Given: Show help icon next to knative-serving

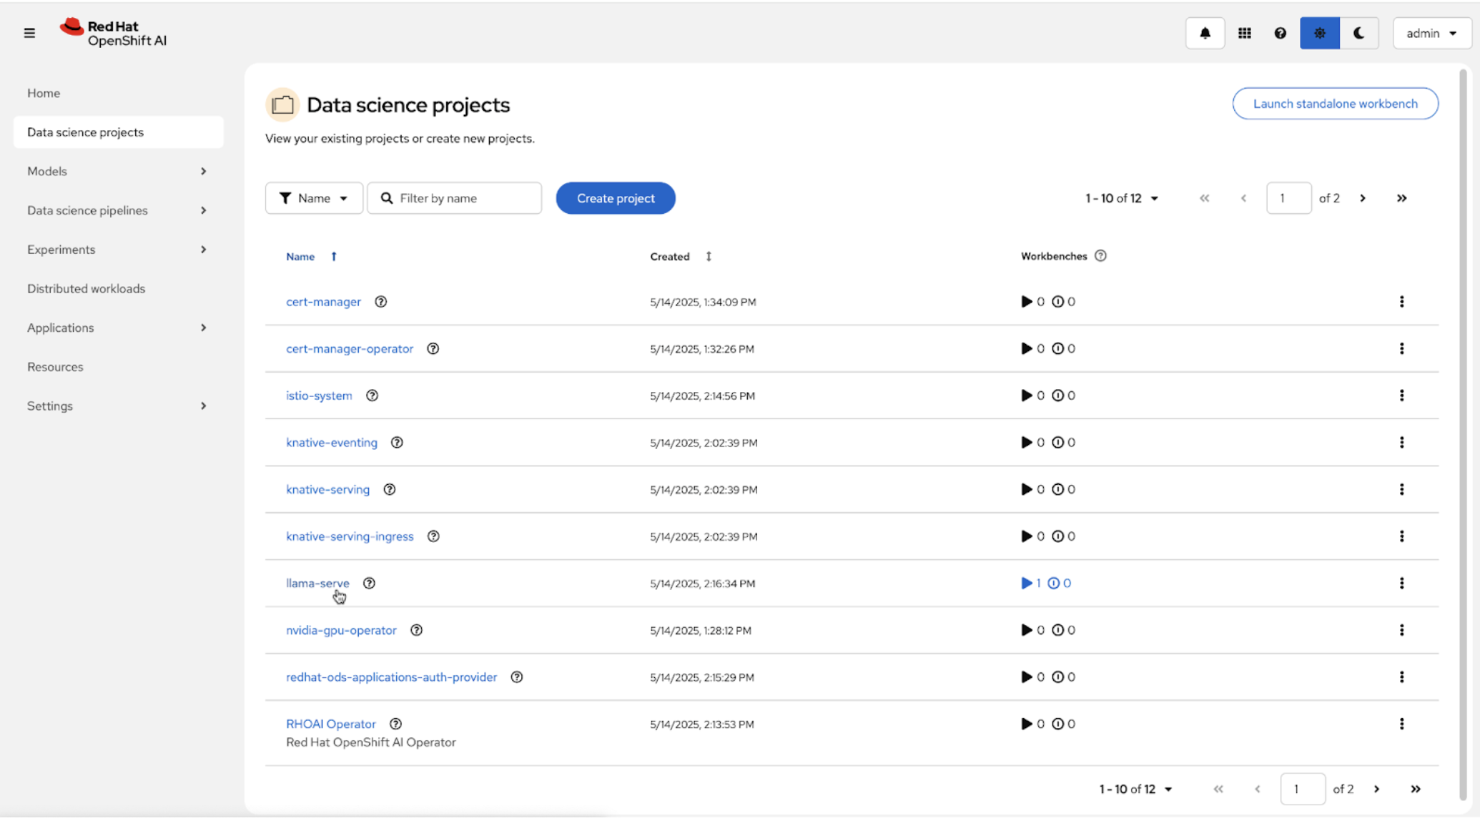Looking at the screenshot, I should click(x=390, y=490).
